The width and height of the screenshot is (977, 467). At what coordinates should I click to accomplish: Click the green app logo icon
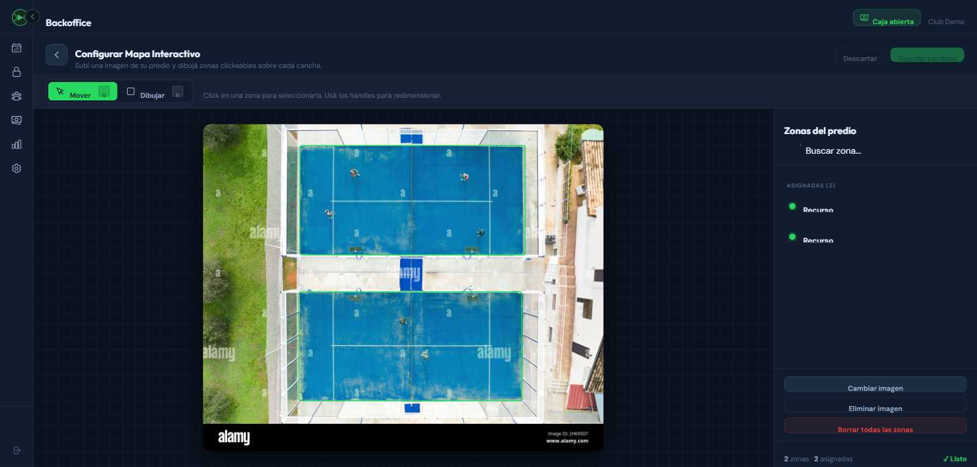[18, 18]
